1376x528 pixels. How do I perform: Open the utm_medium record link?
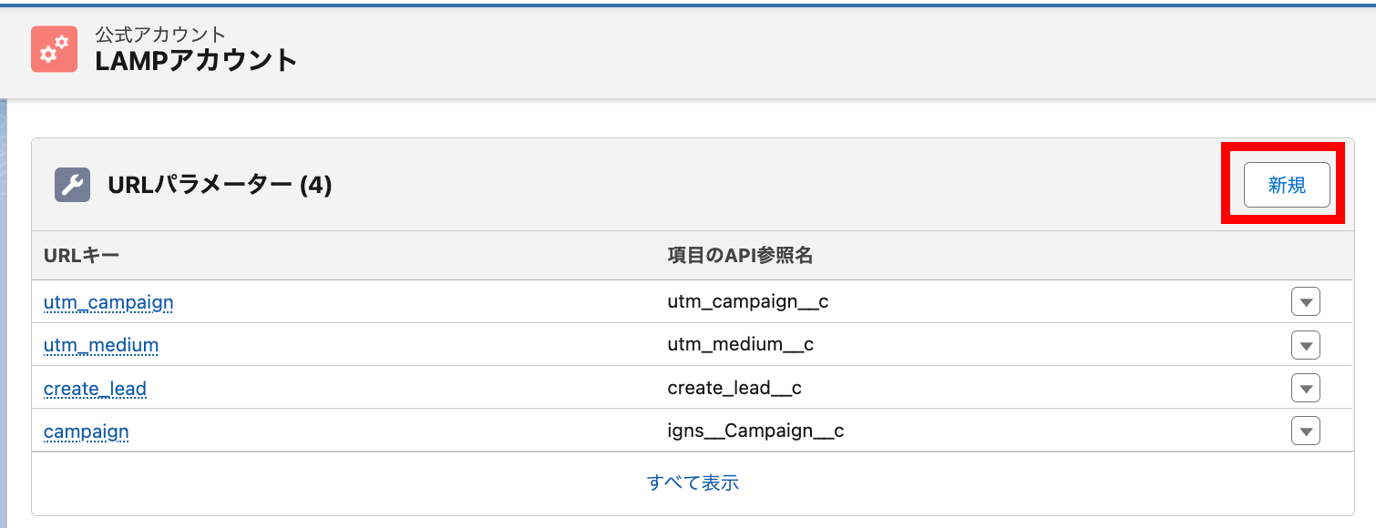(101, 345)
